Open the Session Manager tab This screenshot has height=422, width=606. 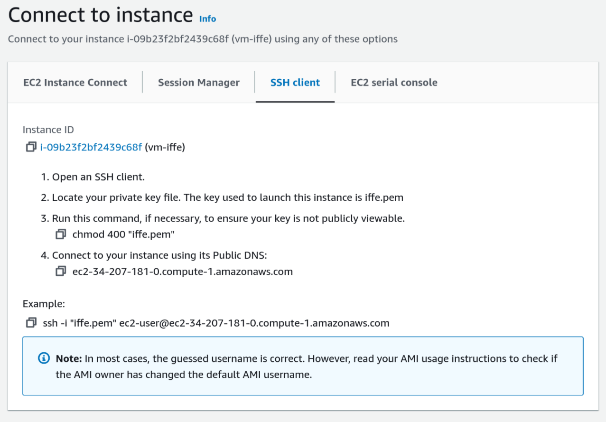[198, 83]
